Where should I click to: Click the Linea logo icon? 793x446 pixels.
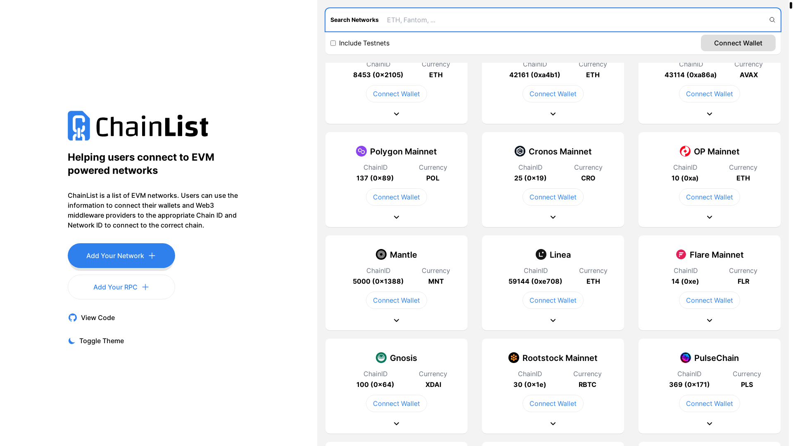541,254
